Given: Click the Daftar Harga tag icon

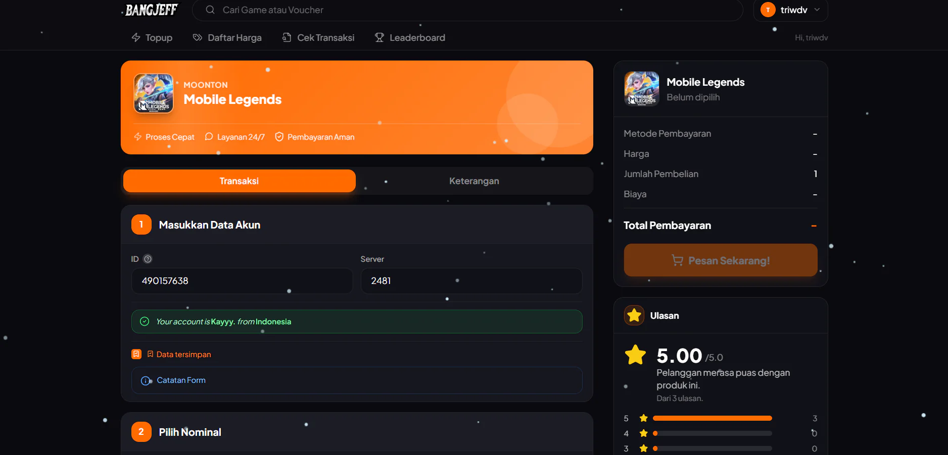Looking at the screenshot, I should click(198, 37).
